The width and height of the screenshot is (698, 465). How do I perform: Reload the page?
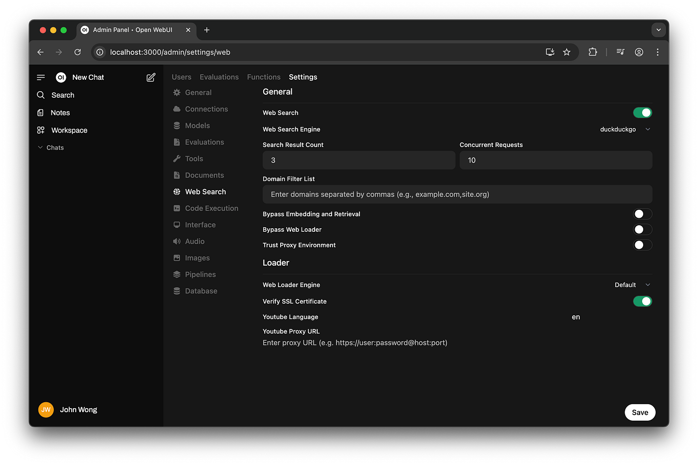point(78,52)
